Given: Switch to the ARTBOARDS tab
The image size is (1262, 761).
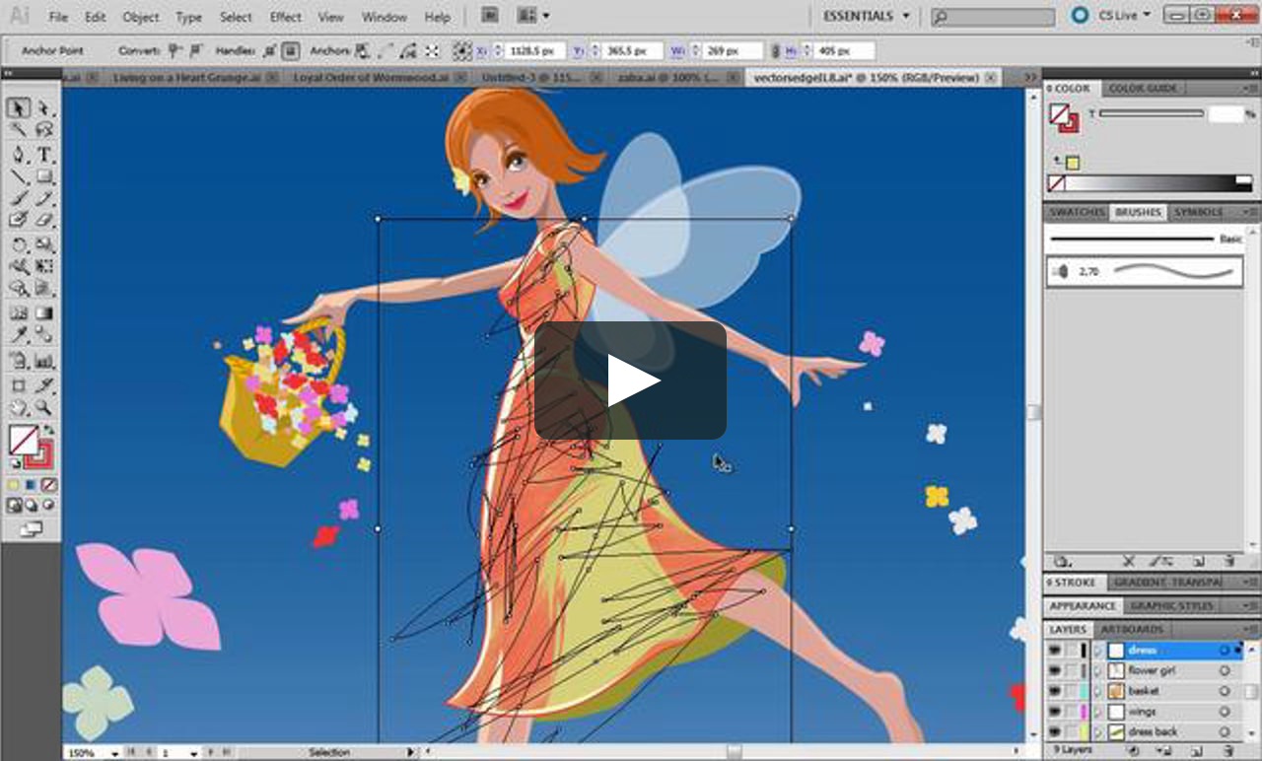Looking at the screenshot, I should (x=1132, y=629).
